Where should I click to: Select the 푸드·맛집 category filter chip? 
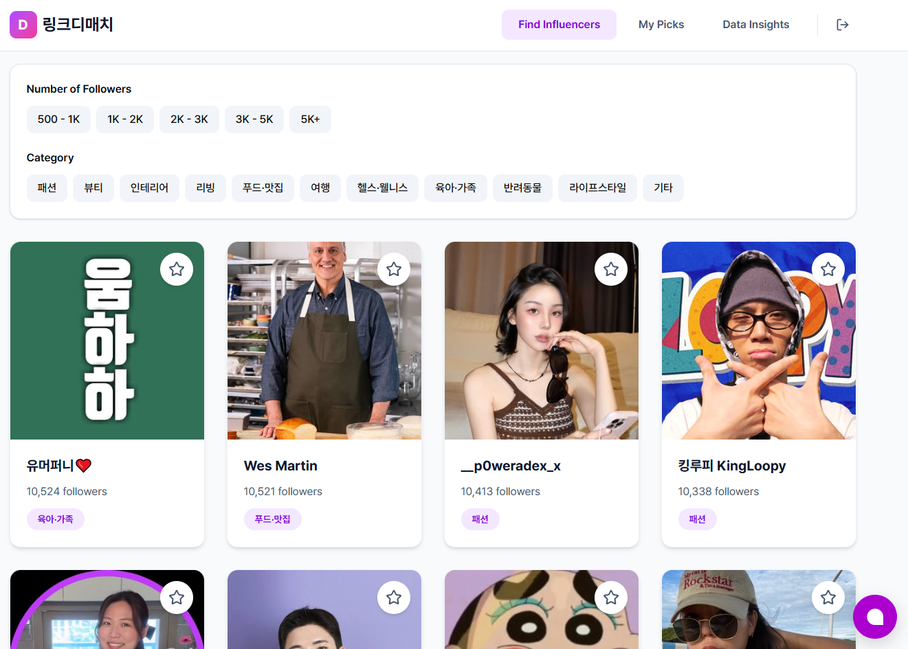click(x=263, y=188)
